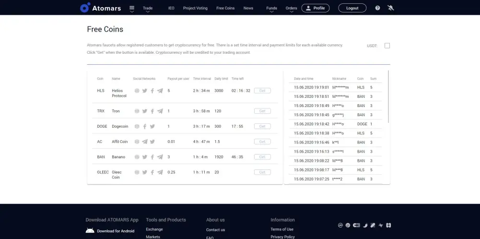Open Dogecoin website globe icon
Viewport: 480px width, 239px height.
click(137, 126)
